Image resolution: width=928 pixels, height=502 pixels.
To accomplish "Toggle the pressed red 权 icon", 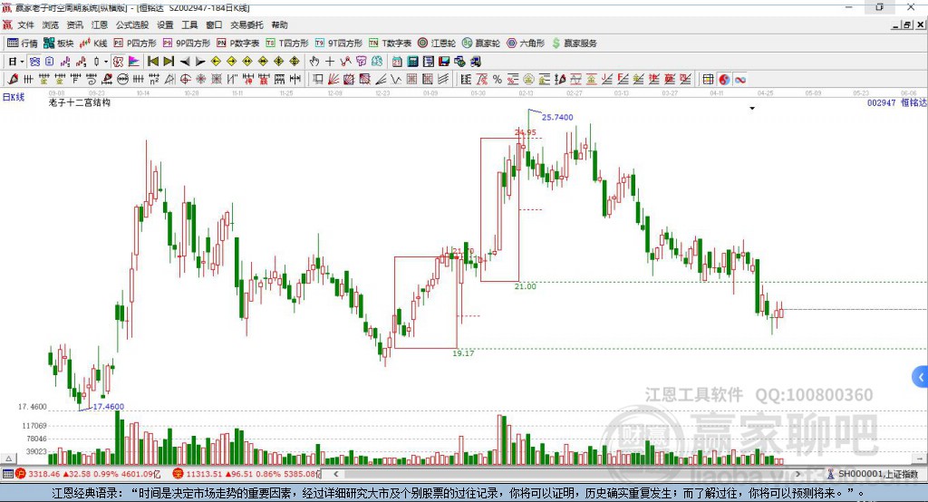I will coord(118,62).
